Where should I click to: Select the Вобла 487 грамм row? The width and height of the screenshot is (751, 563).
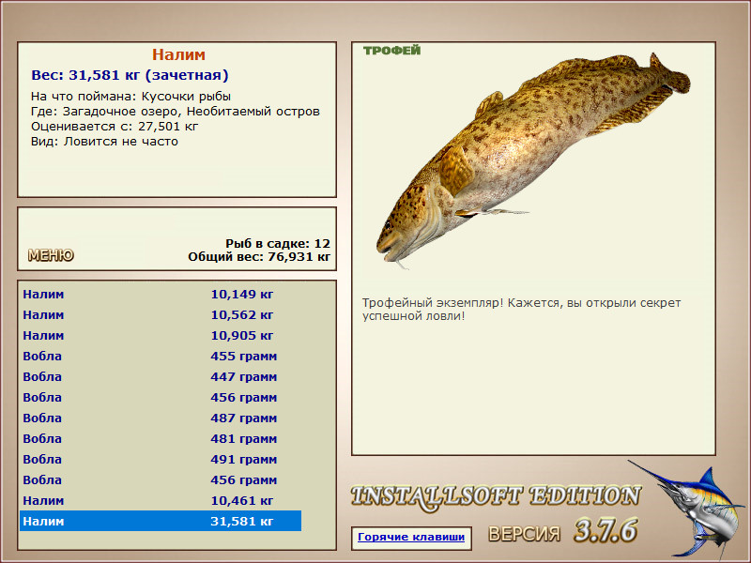(161, 418)
